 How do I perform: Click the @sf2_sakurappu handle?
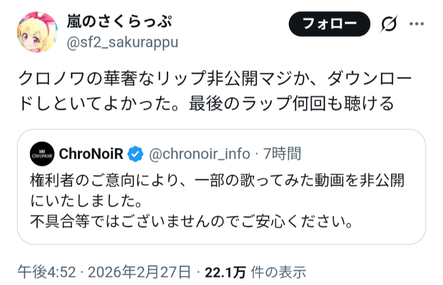pos(123,42)
